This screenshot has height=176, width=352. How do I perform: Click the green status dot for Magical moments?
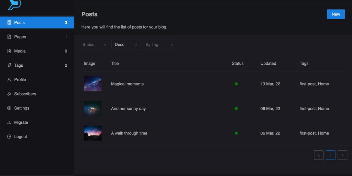coord(236,84)
